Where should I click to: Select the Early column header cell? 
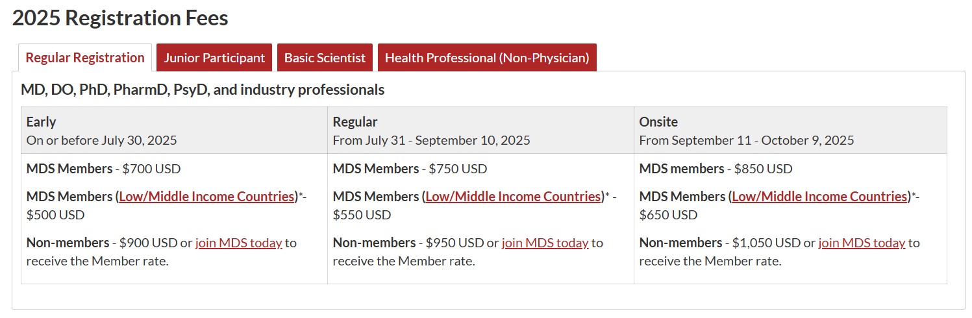coord(174,130)
